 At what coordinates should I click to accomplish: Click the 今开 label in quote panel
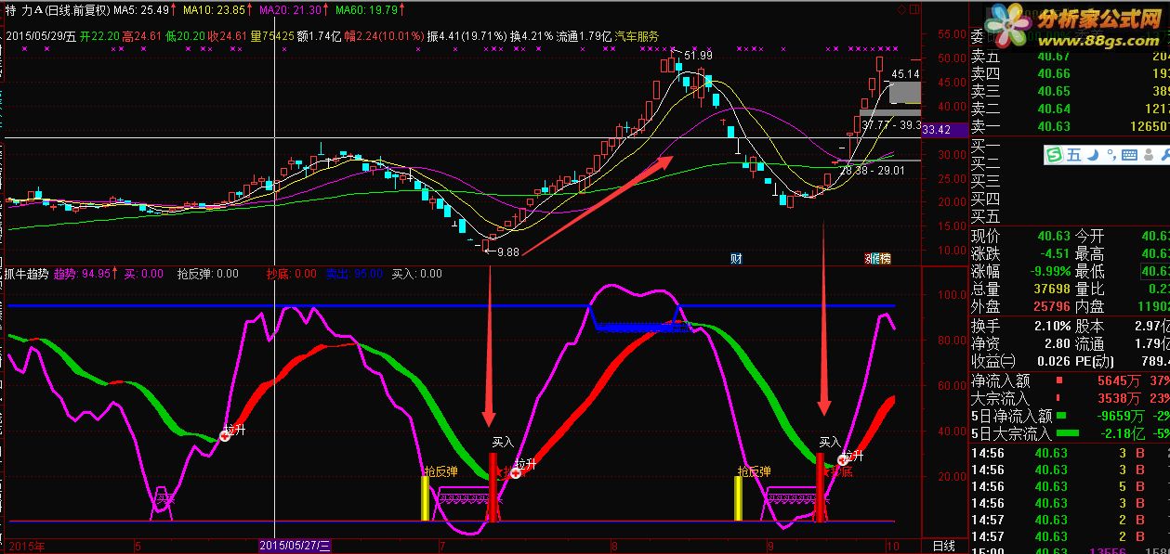click(1090, 236)
